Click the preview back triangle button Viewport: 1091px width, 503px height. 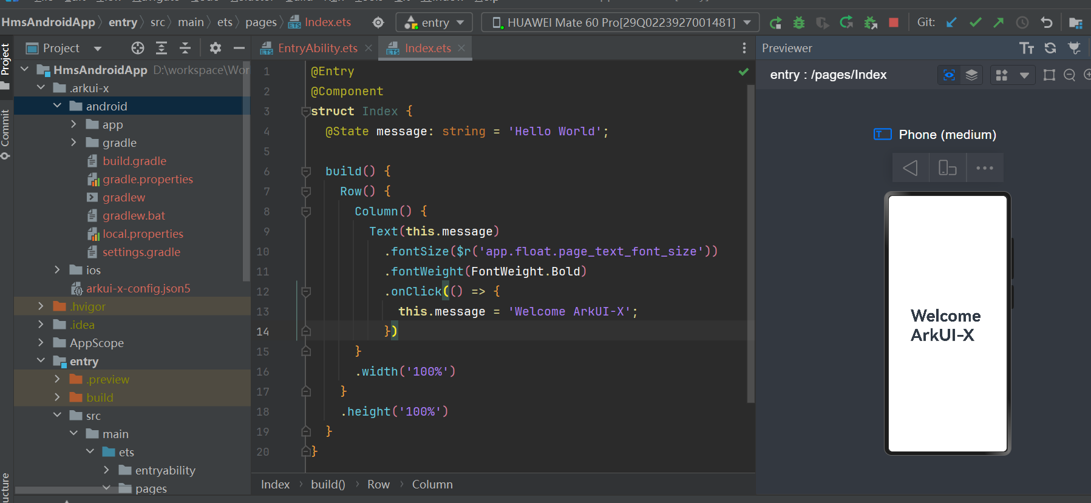coord(910,167)
